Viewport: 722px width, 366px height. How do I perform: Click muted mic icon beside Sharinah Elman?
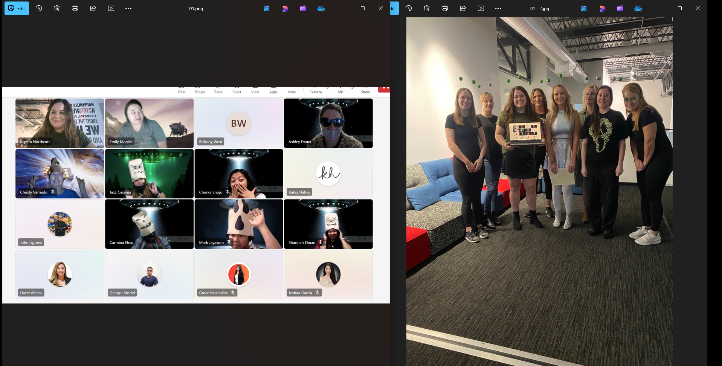(320, 242)
